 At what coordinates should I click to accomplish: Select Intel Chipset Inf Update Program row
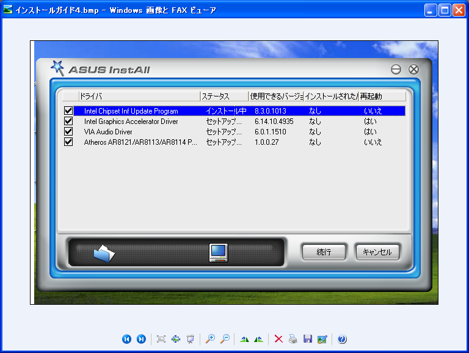(239, 111)
